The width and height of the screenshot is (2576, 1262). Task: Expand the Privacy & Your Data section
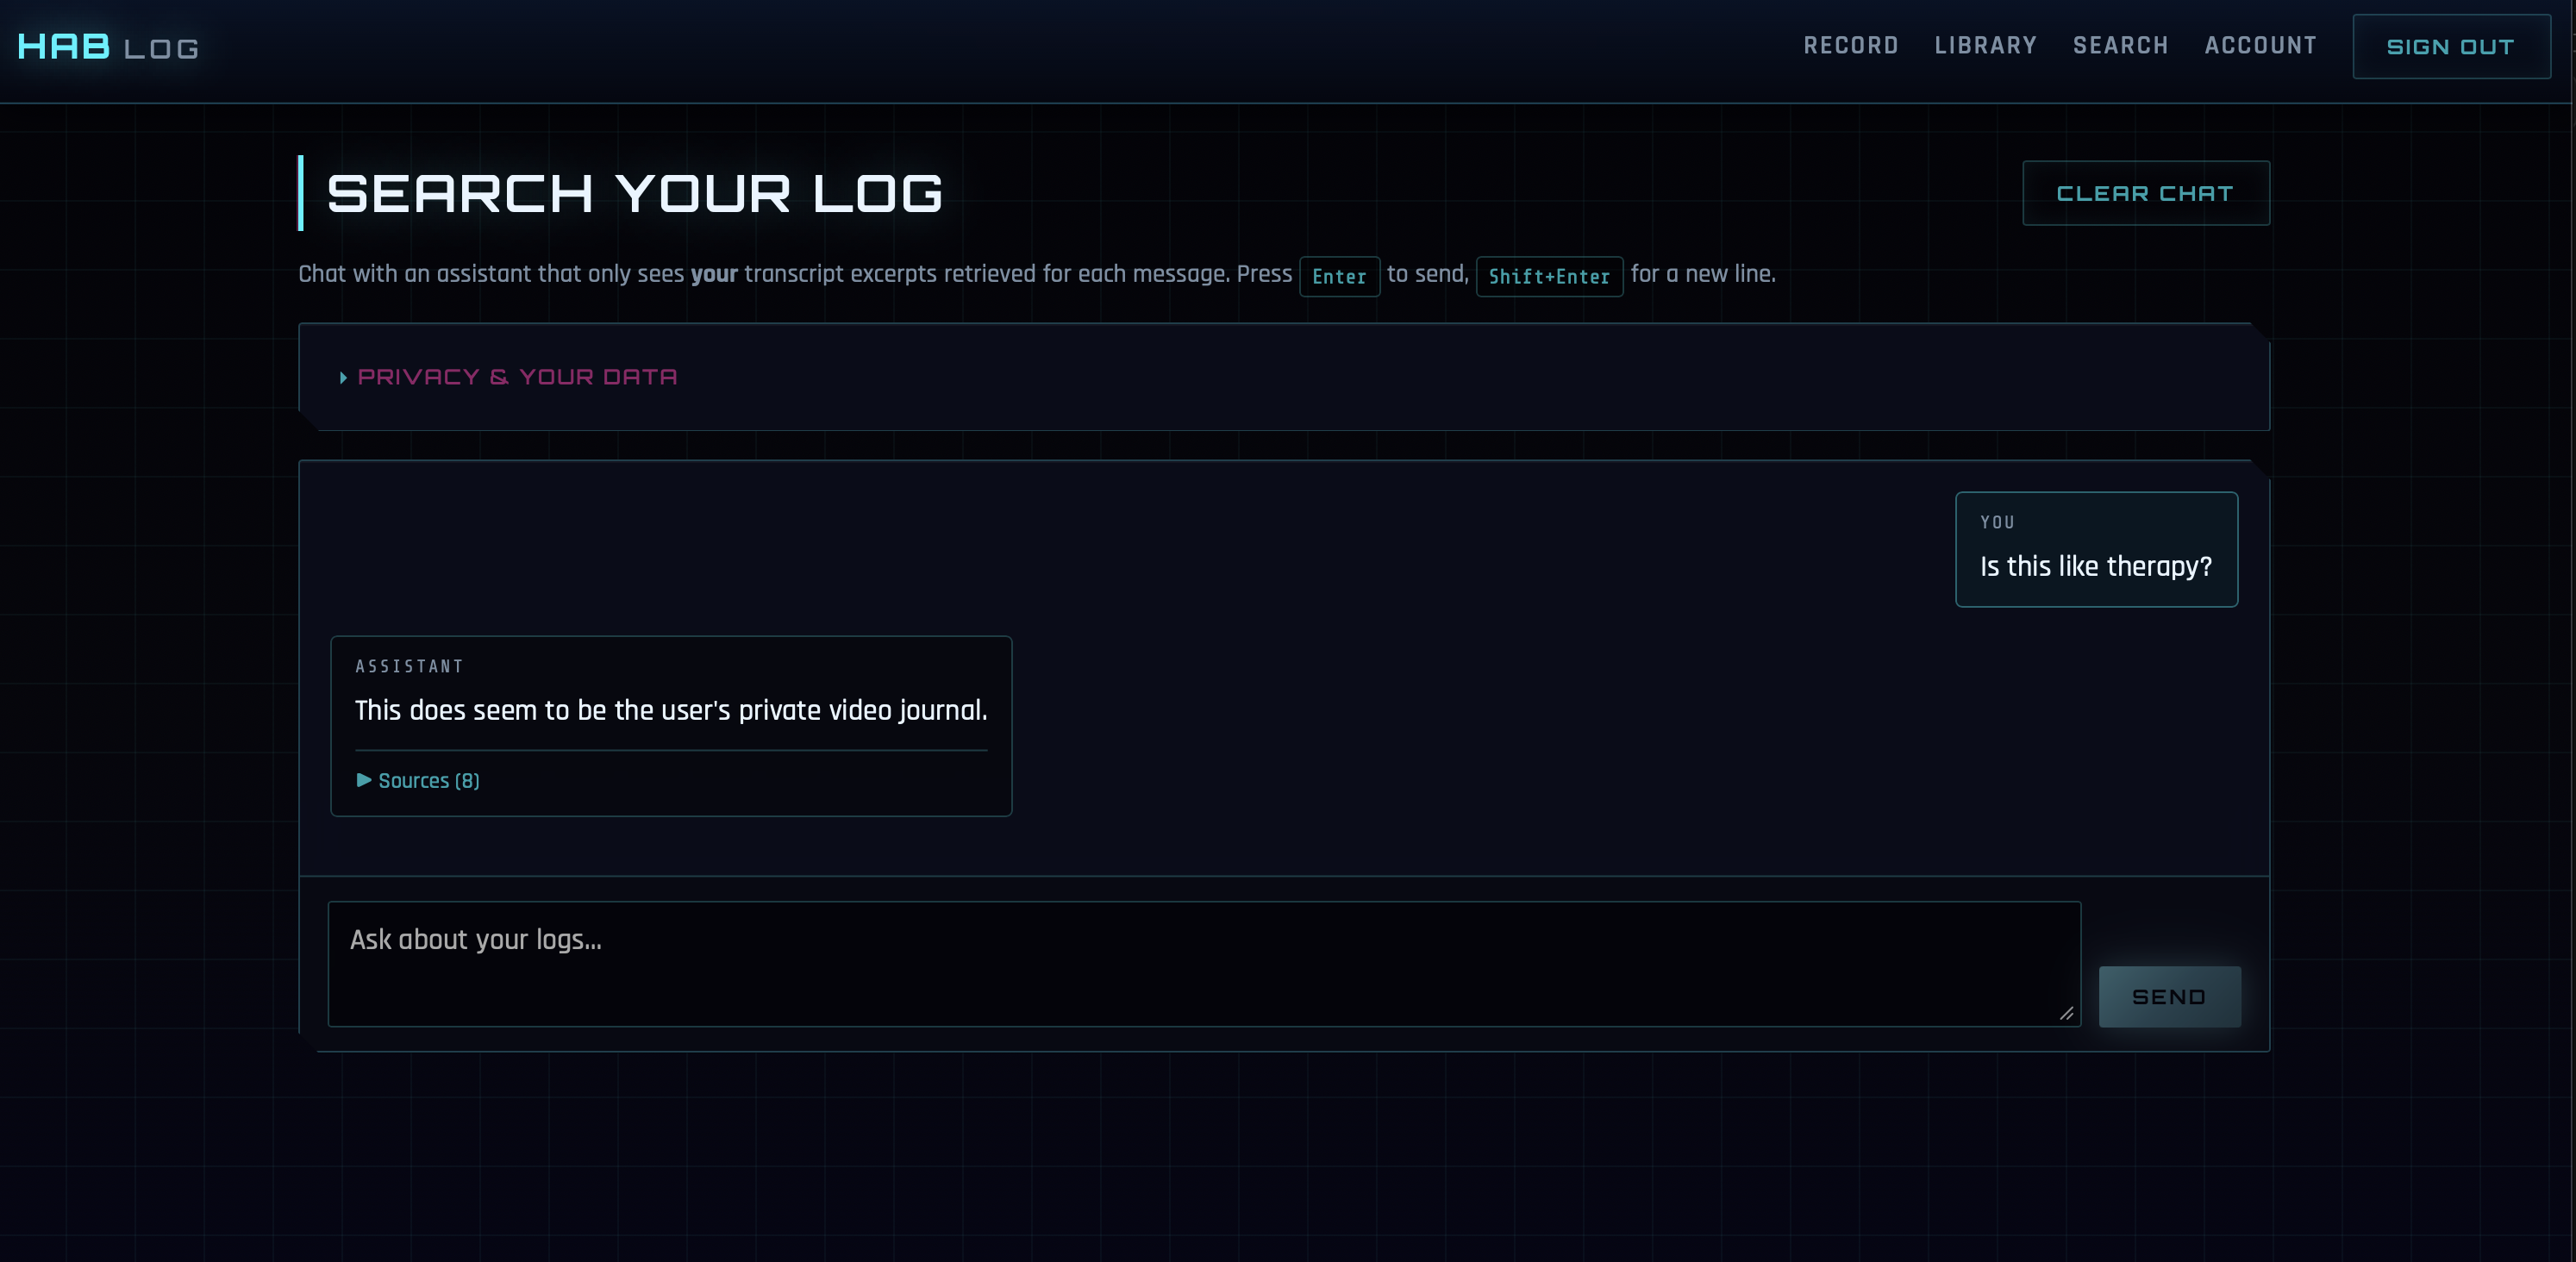[x=518, y=377]
